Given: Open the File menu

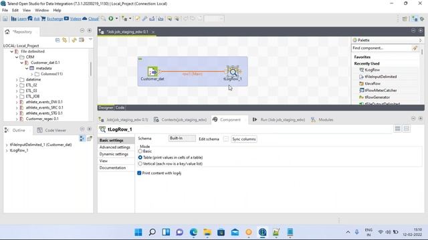Looking at the screenshot, I should tap(5, 11).
